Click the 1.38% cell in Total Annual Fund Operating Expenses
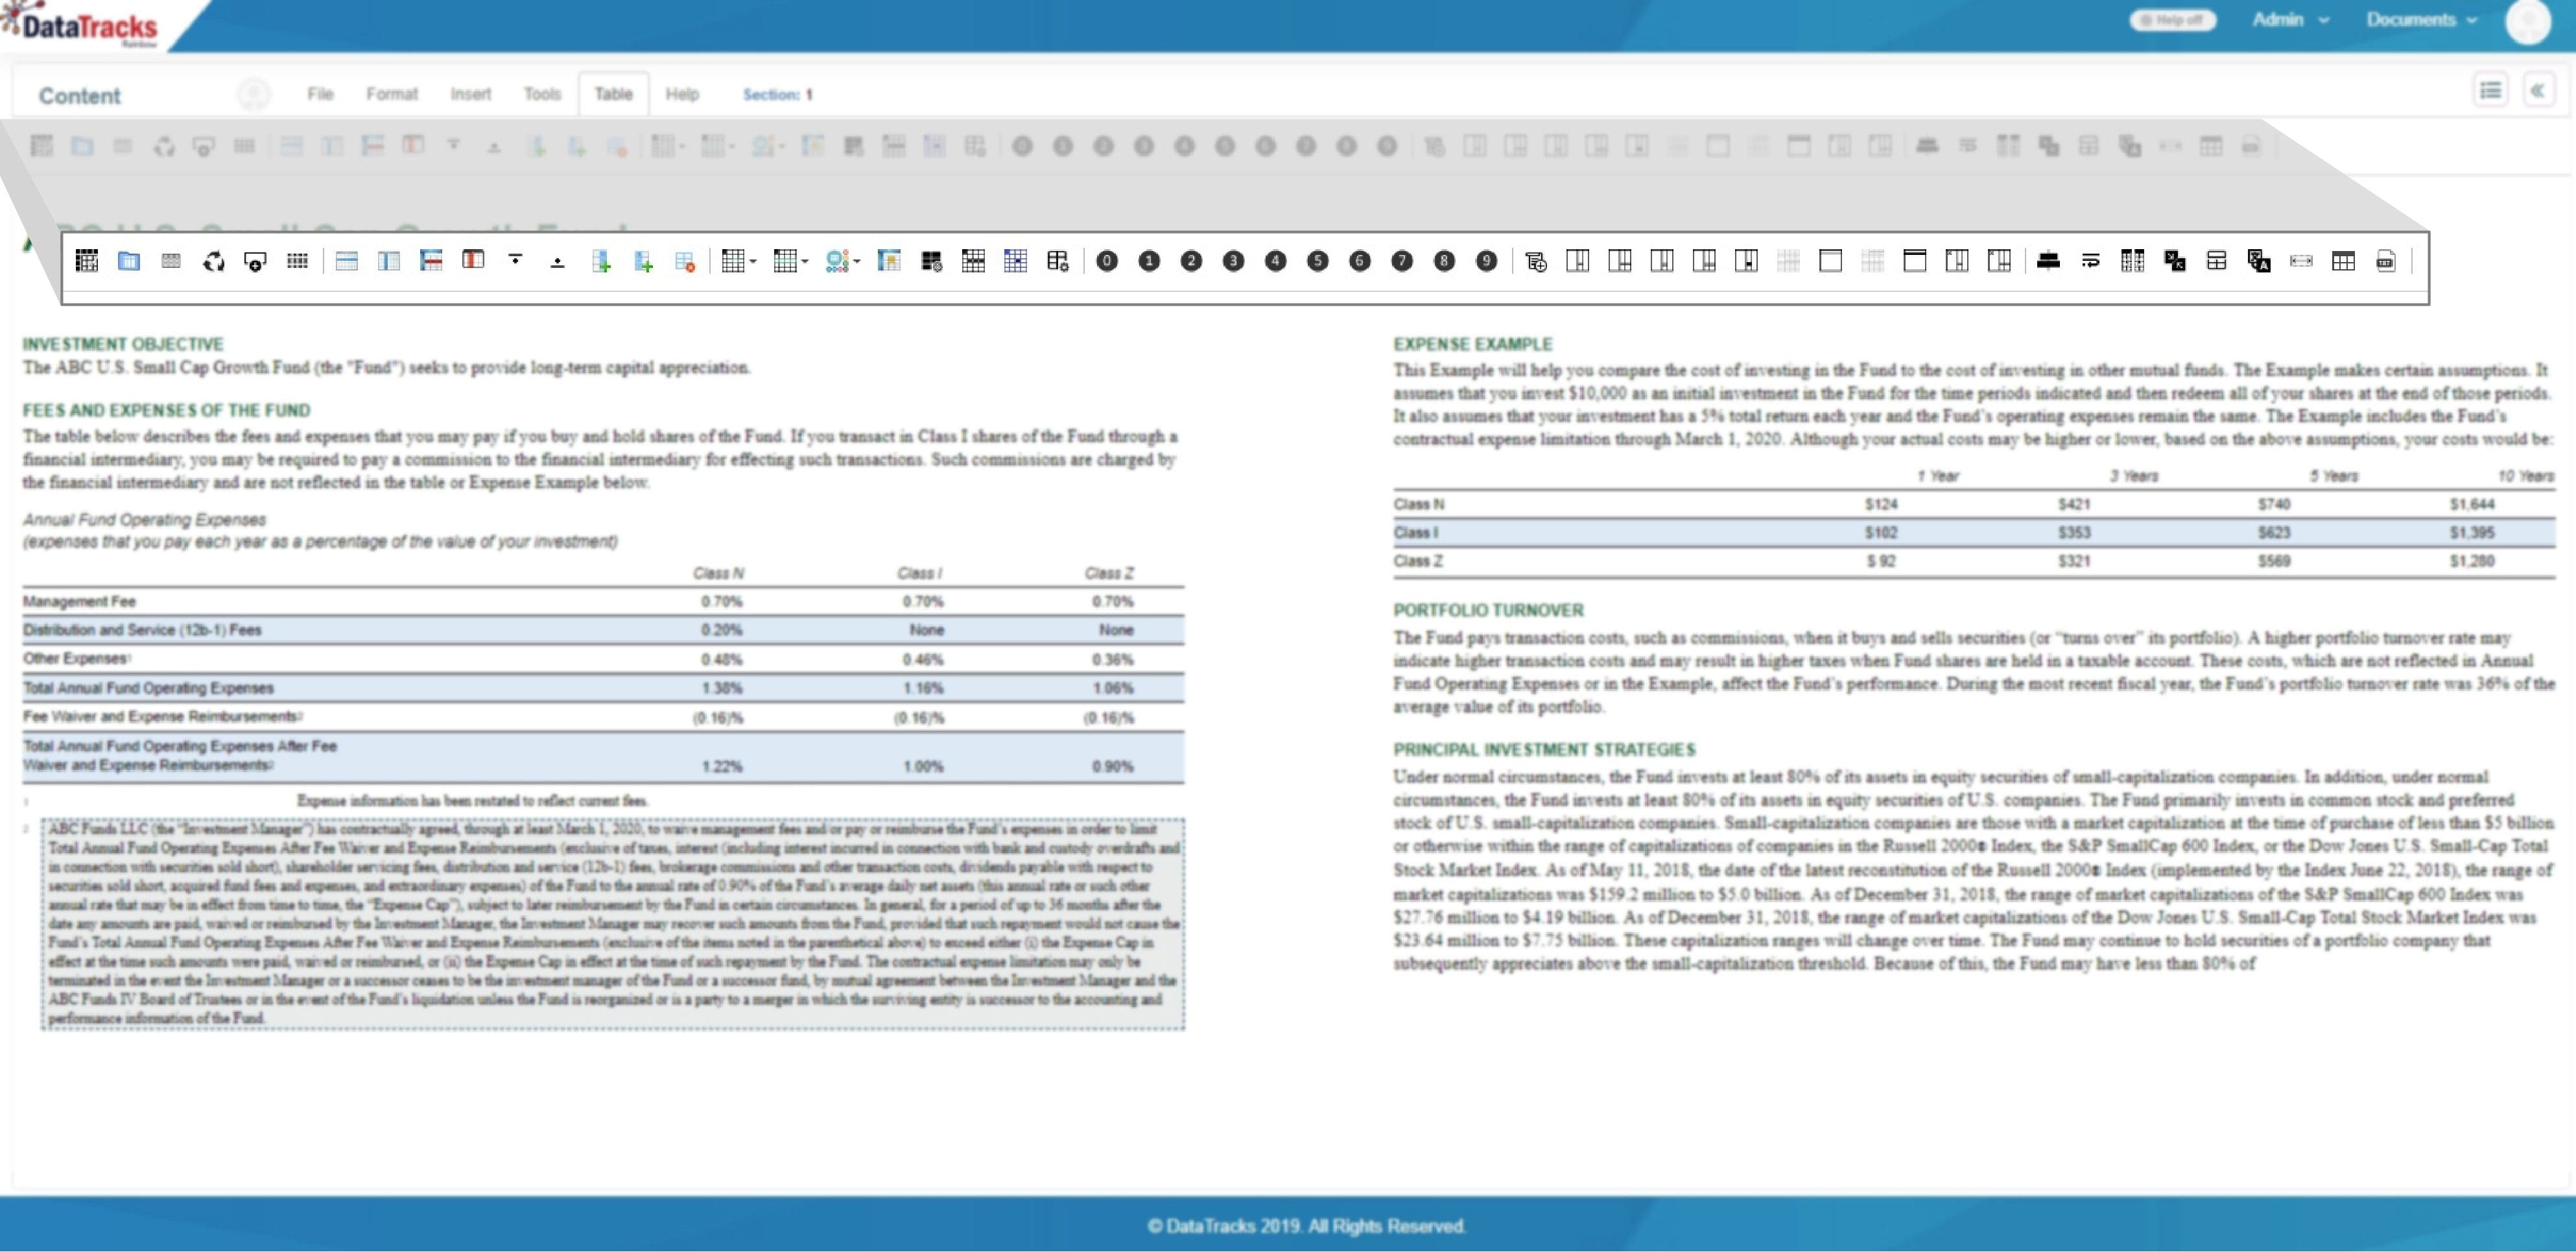The image size is (2576, 1252). point(721,688)
